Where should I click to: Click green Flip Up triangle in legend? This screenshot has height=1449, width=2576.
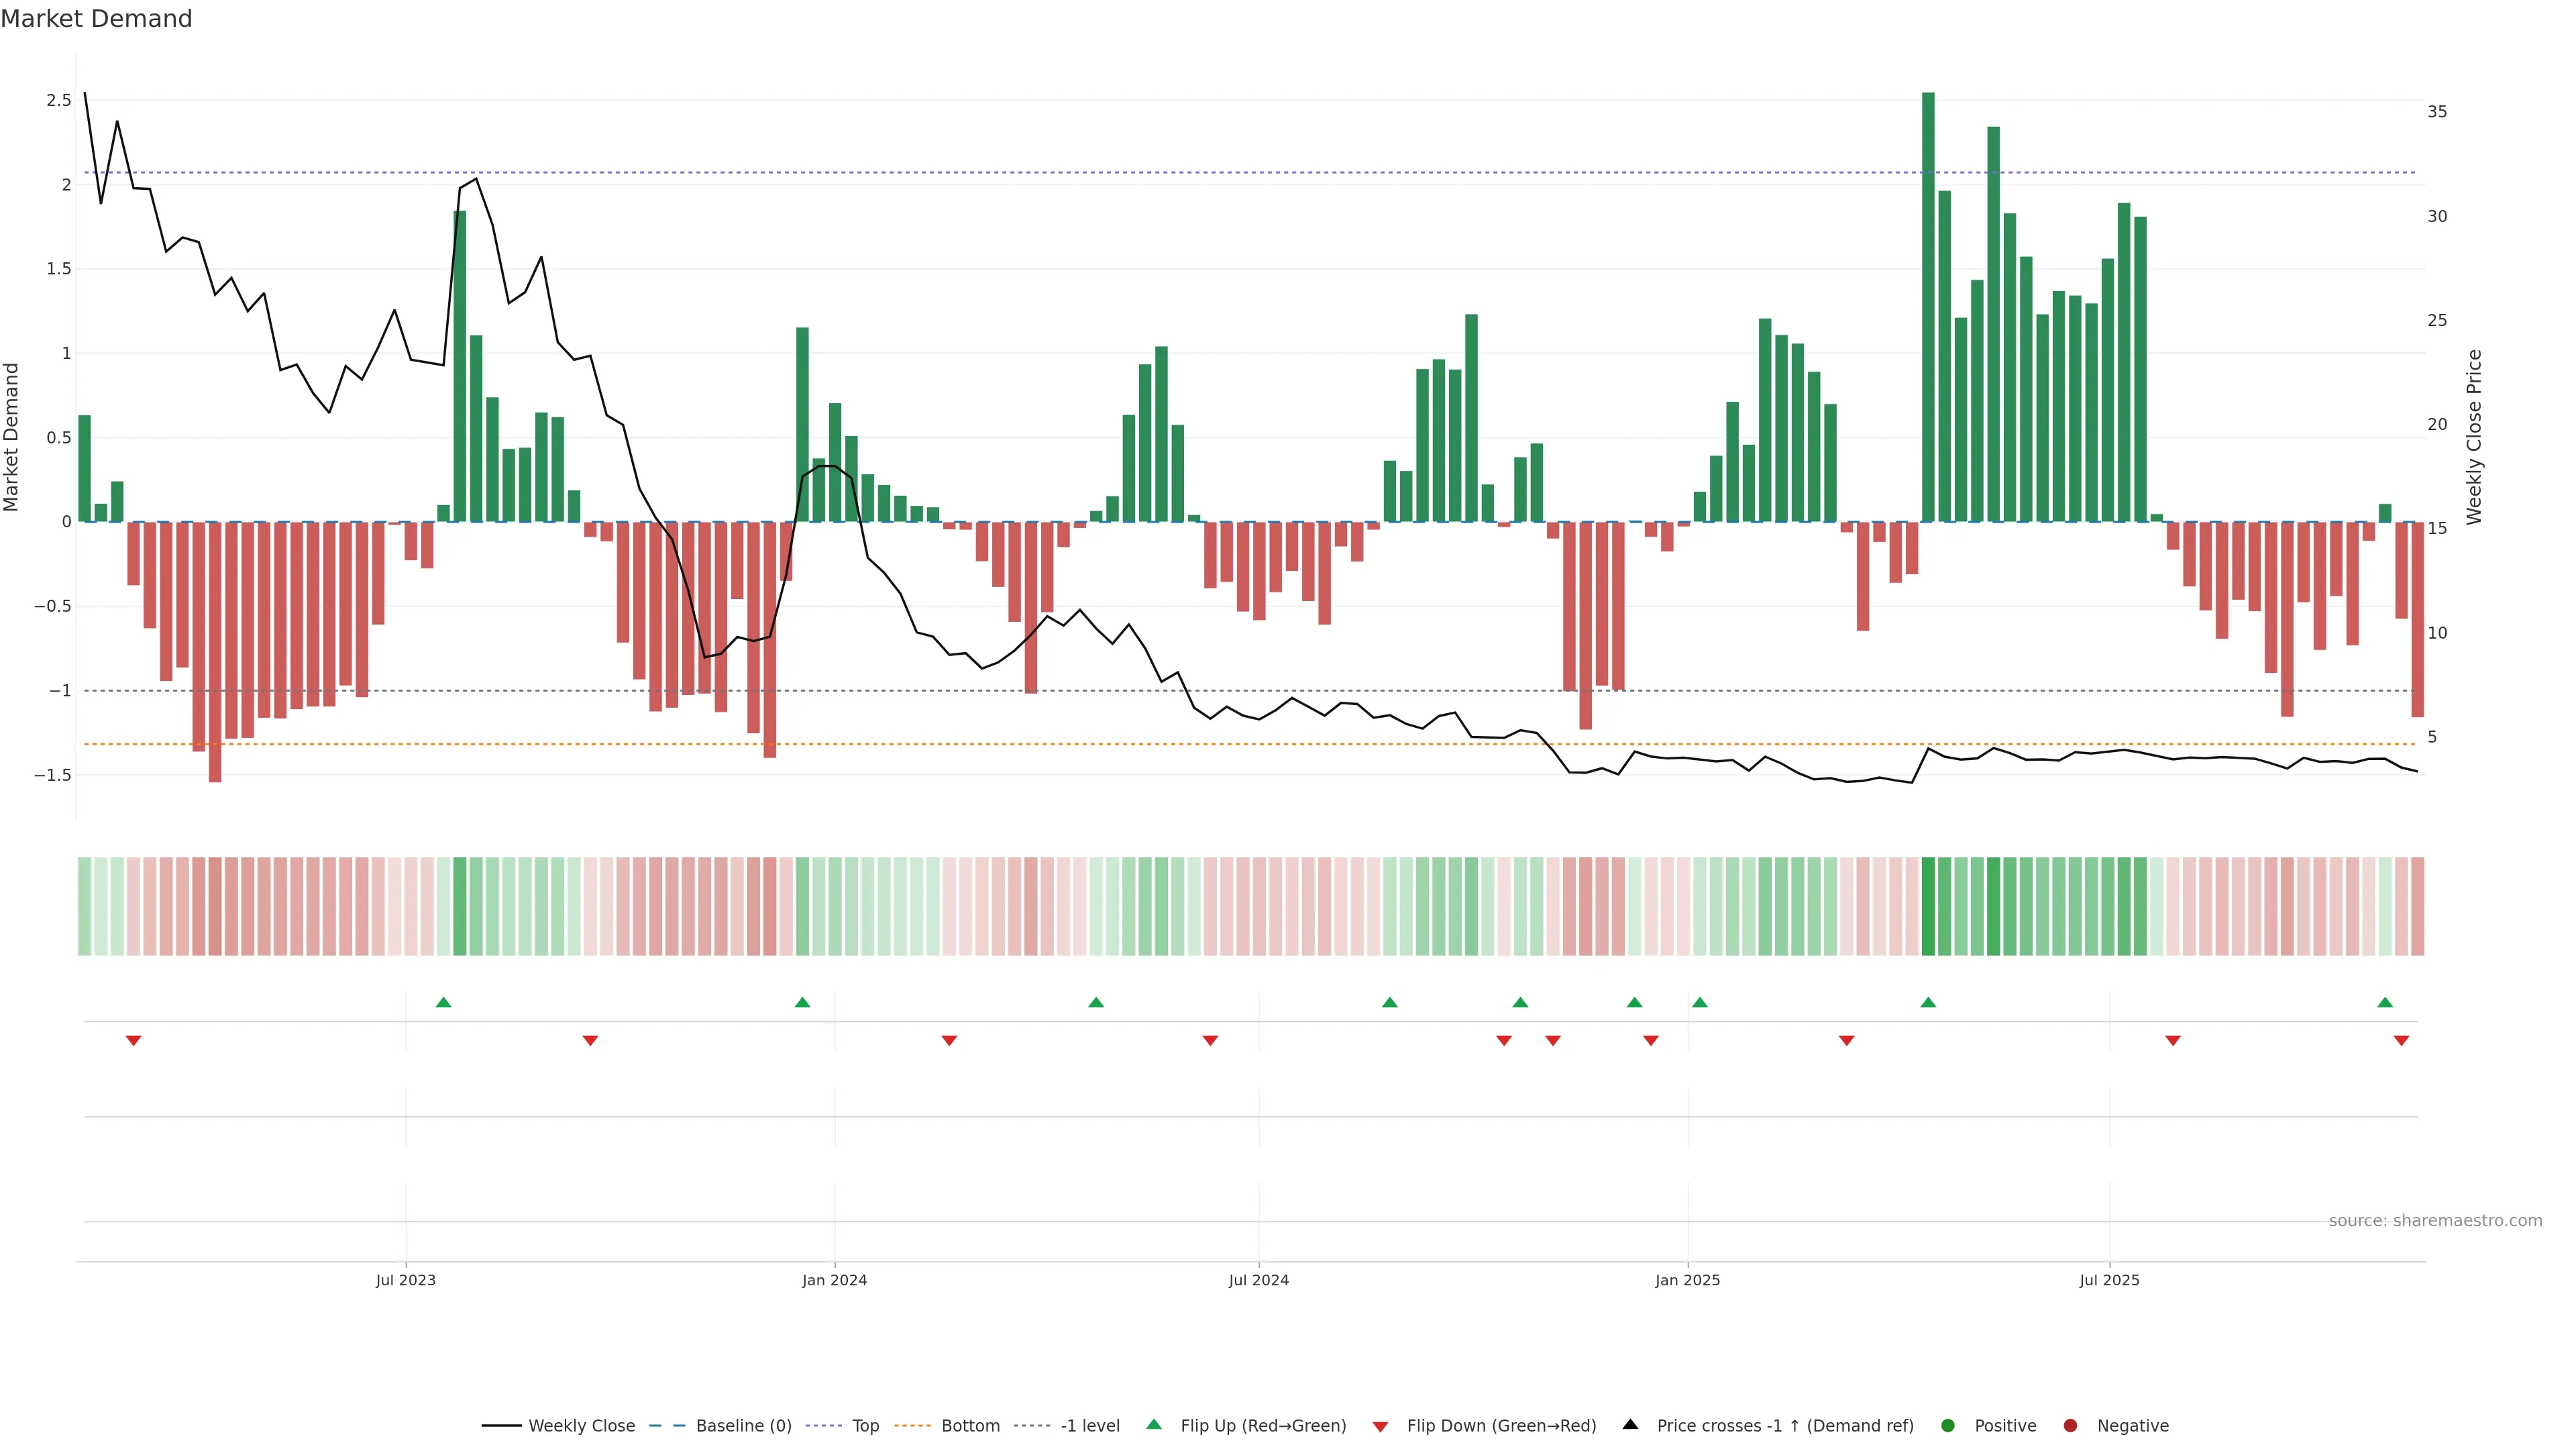click(x=1154, y=1424)
